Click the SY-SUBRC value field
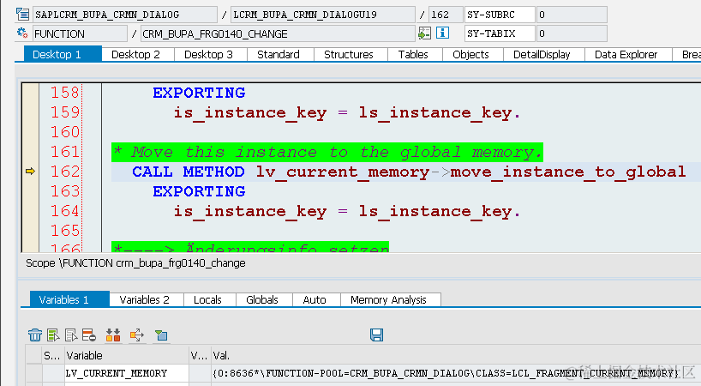This screenshot has width=701, height=386. point(572,15)
